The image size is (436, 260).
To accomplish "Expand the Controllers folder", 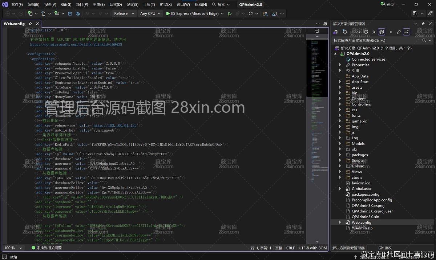I will point(340,104).
